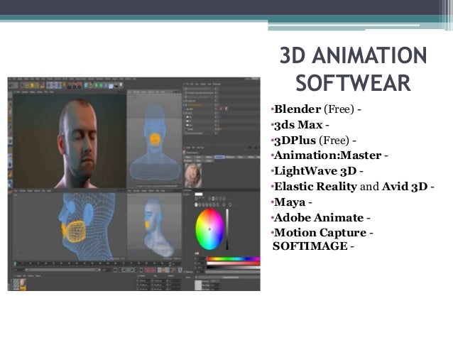Viewport: 453px width, 340px height.
Task: Click the red record keyframe button in playback bar
Action: [148, 270]
